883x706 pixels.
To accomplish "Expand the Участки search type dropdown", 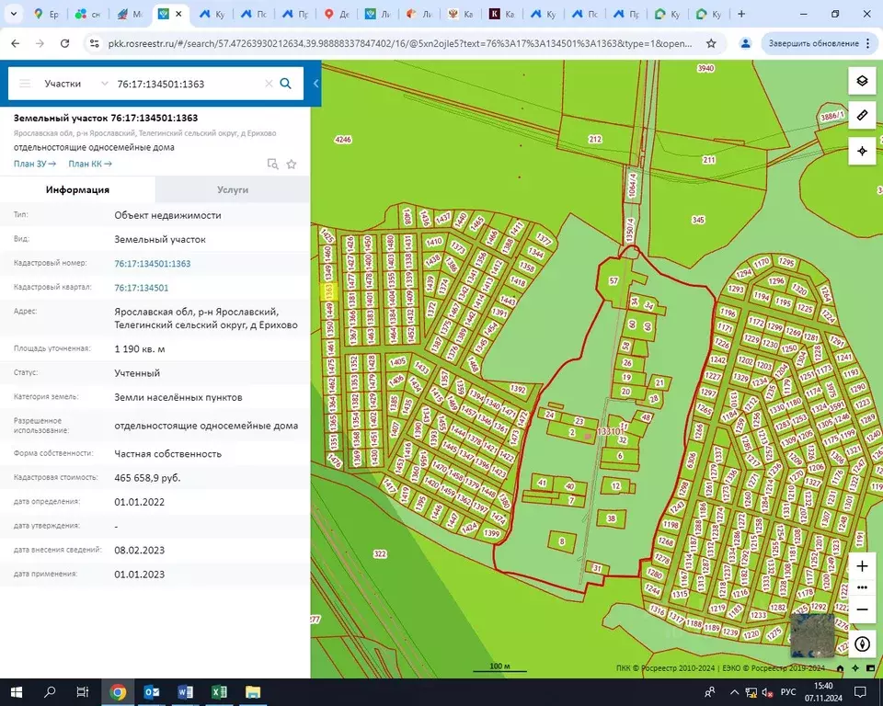I will pos(104,84).
